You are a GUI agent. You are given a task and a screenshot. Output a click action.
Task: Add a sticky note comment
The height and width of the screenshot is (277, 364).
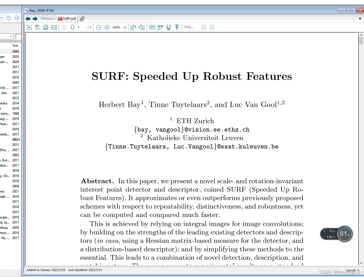coord(152,27)
